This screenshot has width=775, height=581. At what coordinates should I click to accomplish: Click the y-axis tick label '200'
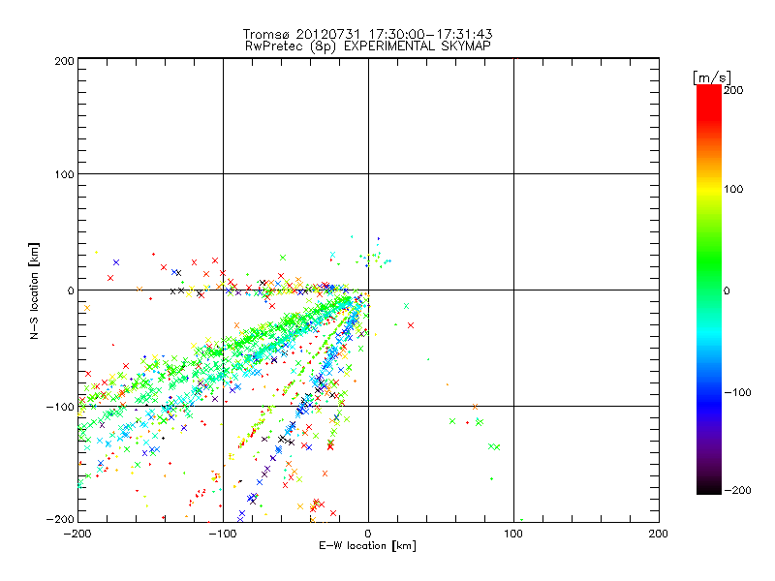(x=64, y=61)
